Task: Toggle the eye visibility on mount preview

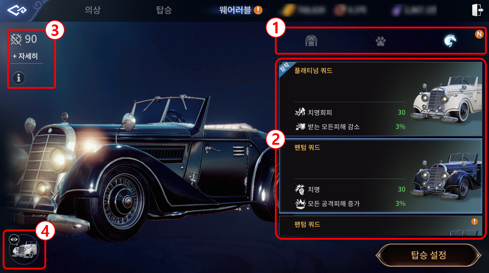Action: (14, 239)
